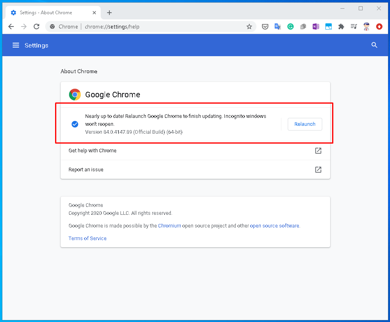
Task: Click the About Chrome heading
Action: tap(79, 71)
